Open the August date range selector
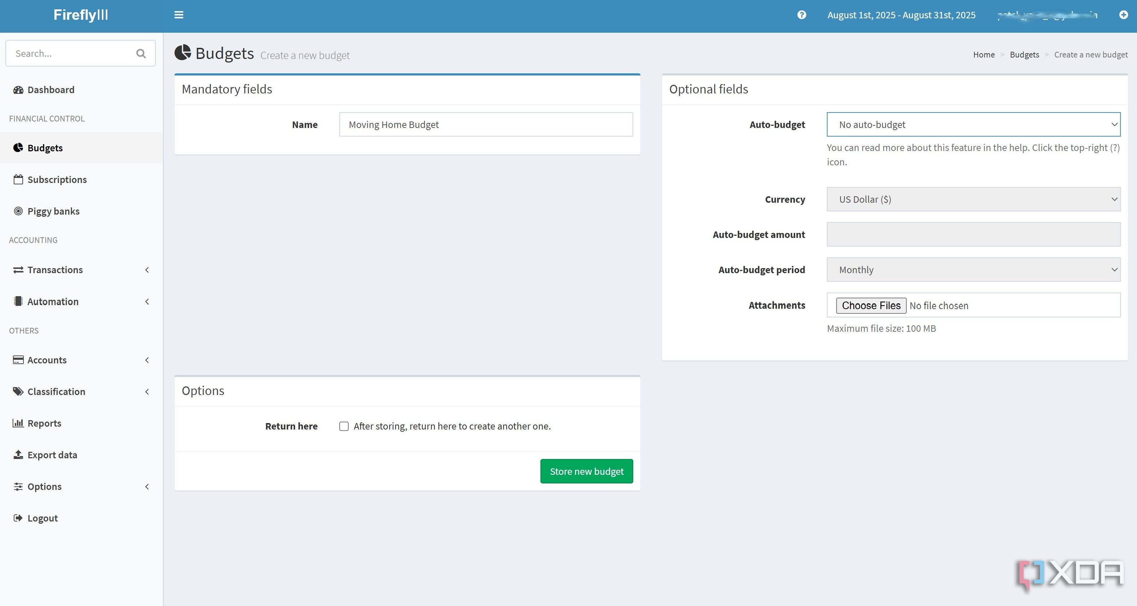 [901, 15]
